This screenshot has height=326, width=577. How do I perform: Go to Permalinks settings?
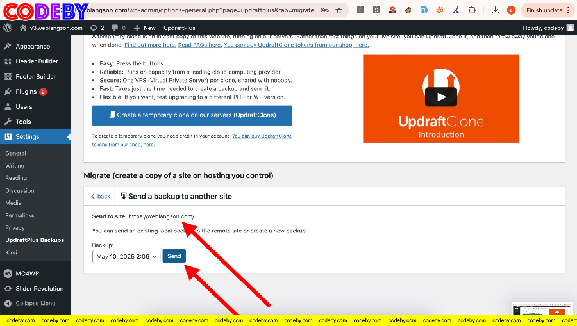[x=19, y=215]
